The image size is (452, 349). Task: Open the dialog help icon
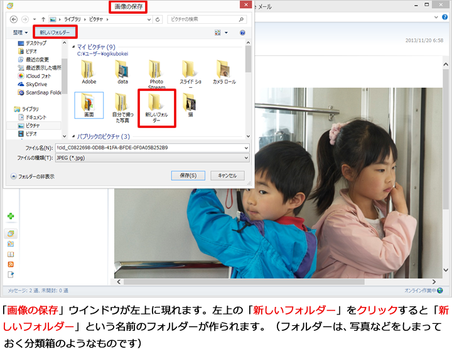[242, 33]
